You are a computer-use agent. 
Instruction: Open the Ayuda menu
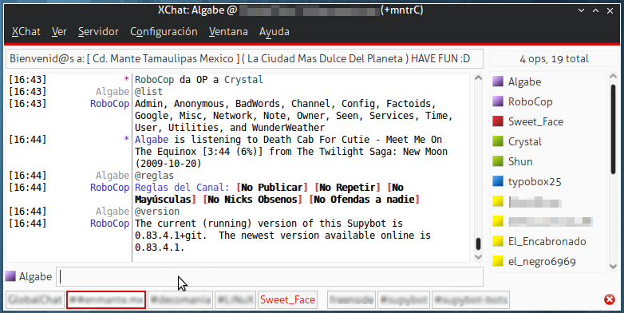274,31
